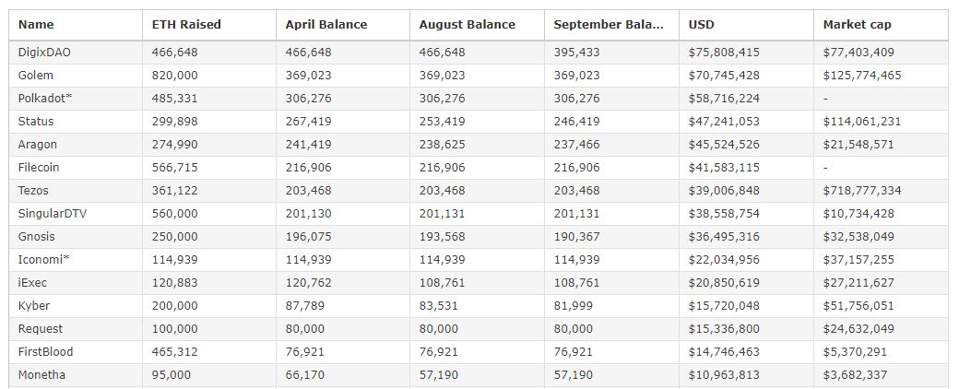Select the DigixDAO name cell
The height and width of the screenshot is (389, 959).
(x=44, y=53)
